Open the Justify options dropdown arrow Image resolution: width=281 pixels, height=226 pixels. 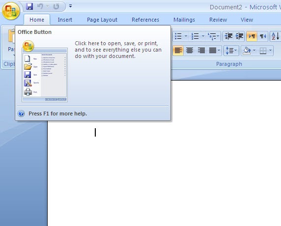tap(219, 51)
